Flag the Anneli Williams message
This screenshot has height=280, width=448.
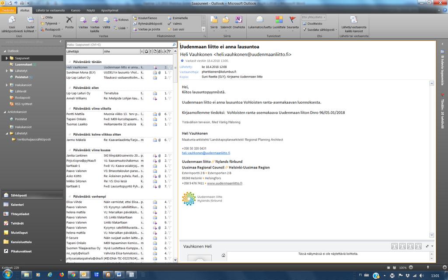(169, 98)
